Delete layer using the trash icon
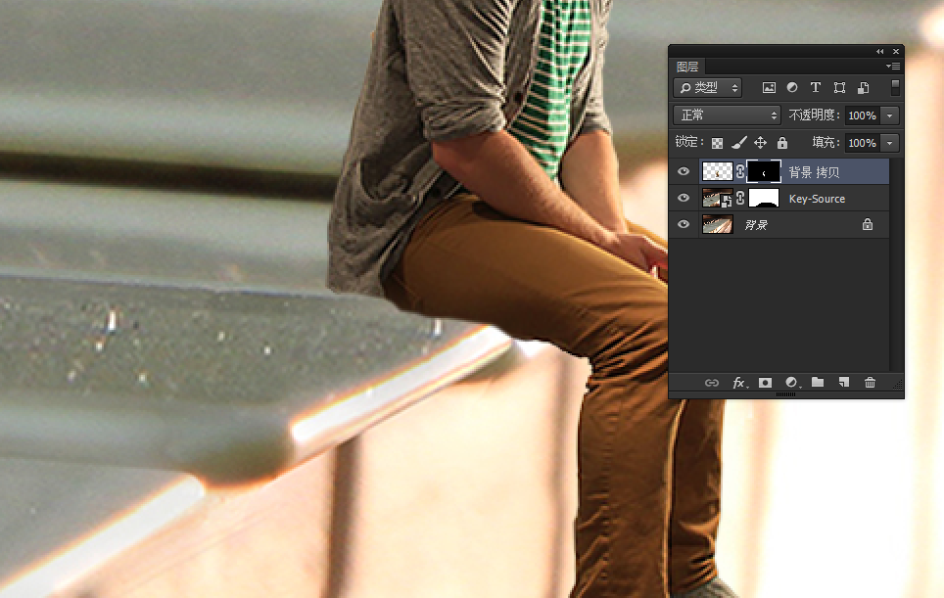Viewport: 944px width, 598px height. tap(870, 383)
